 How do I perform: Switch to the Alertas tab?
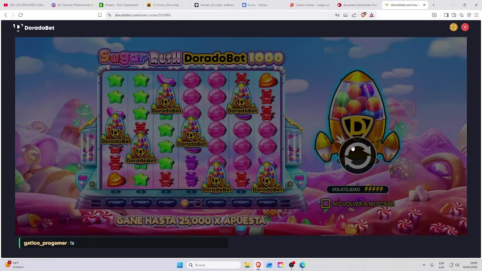[215, 5]
